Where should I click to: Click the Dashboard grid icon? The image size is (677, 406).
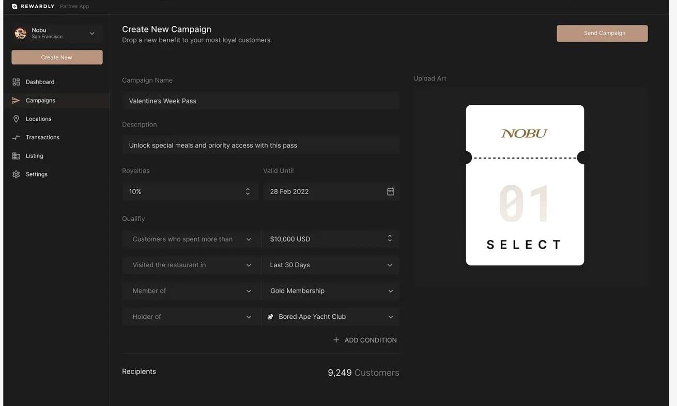click(x=16, y=82)
